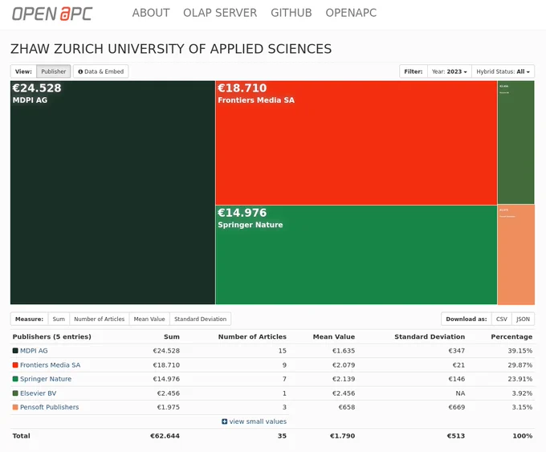Image resolution: width=546 pixels, height=452 pixels.
Task: Click the €62.644 total sum
Action: pyautogui.click(x=165, y=436)
